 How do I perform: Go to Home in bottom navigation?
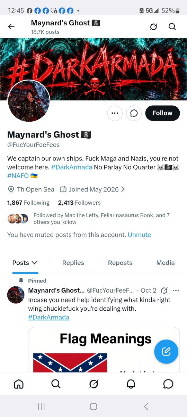19,384
